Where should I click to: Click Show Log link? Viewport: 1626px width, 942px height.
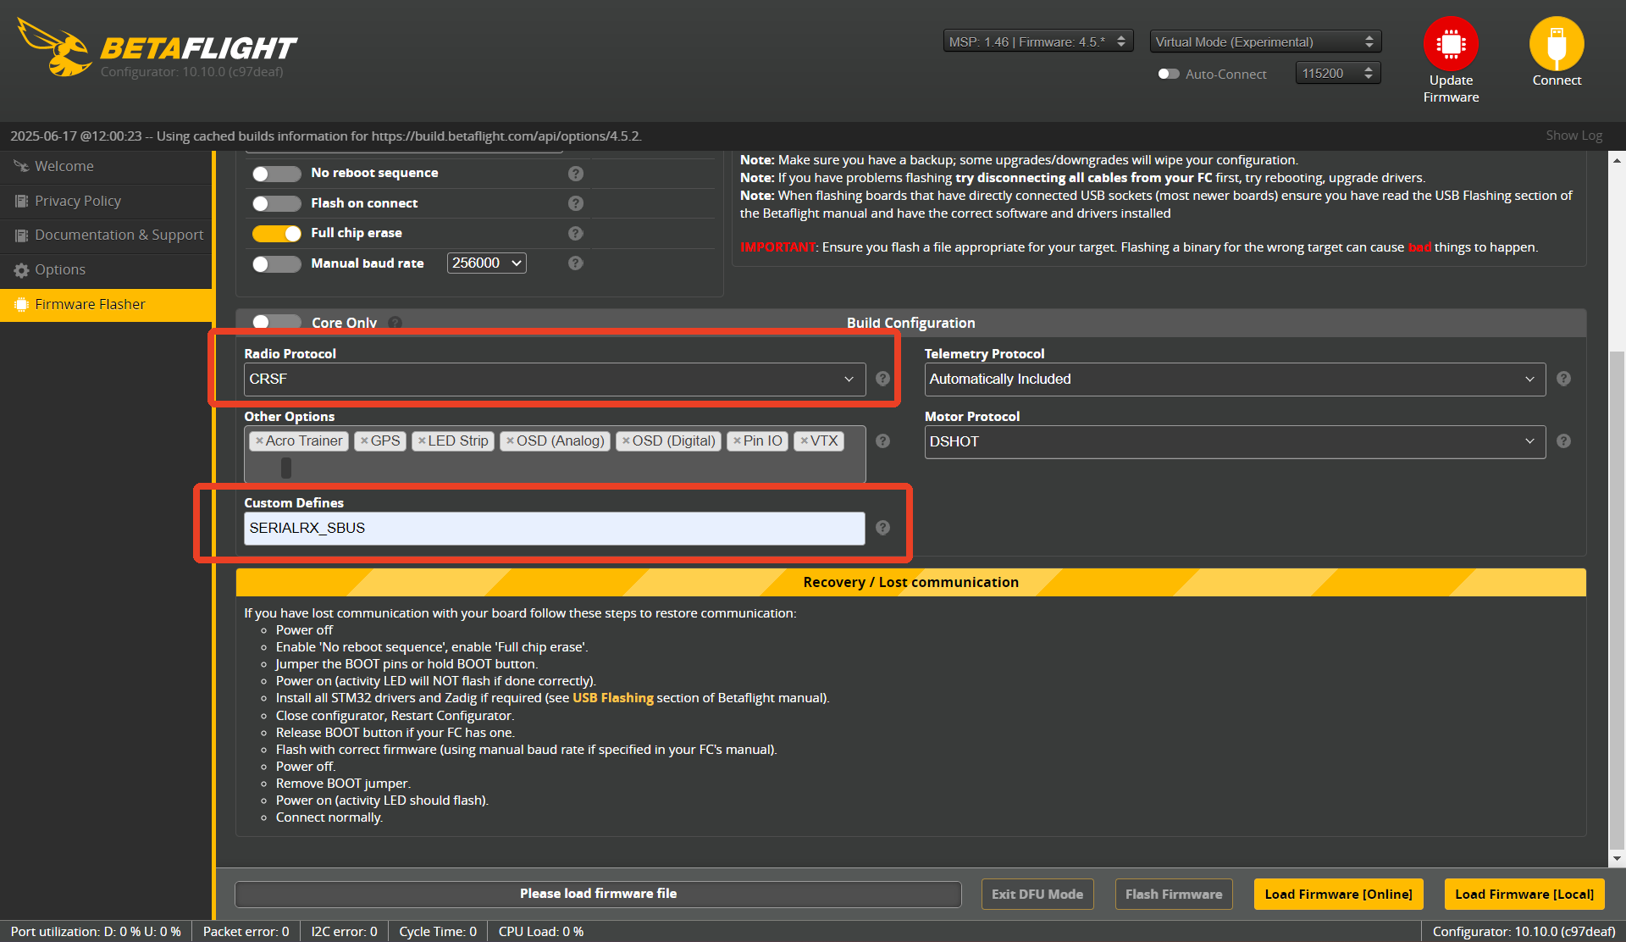tap(1573, 136)
